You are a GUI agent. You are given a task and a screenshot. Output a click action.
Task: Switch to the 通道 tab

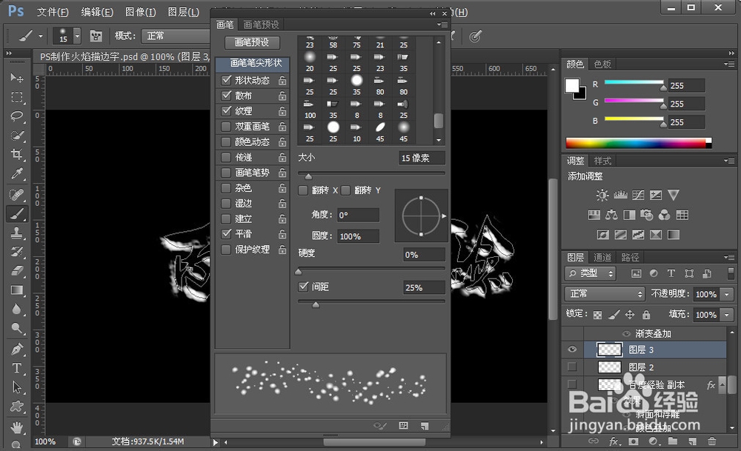coord(602,258)
